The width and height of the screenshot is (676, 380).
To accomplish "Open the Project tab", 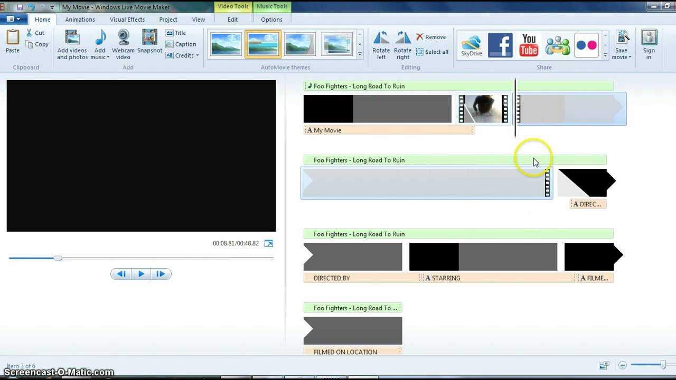I will 168,20.
